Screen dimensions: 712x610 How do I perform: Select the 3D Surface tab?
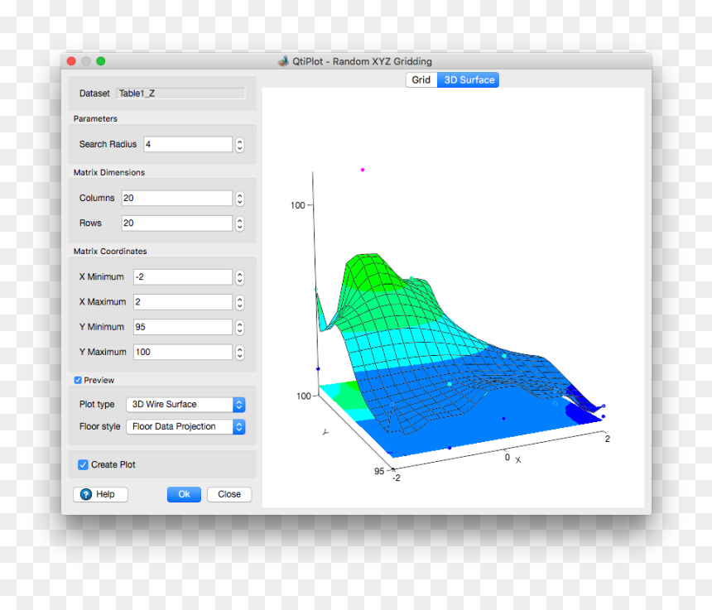pyautogui.click(x=468, y=80)
